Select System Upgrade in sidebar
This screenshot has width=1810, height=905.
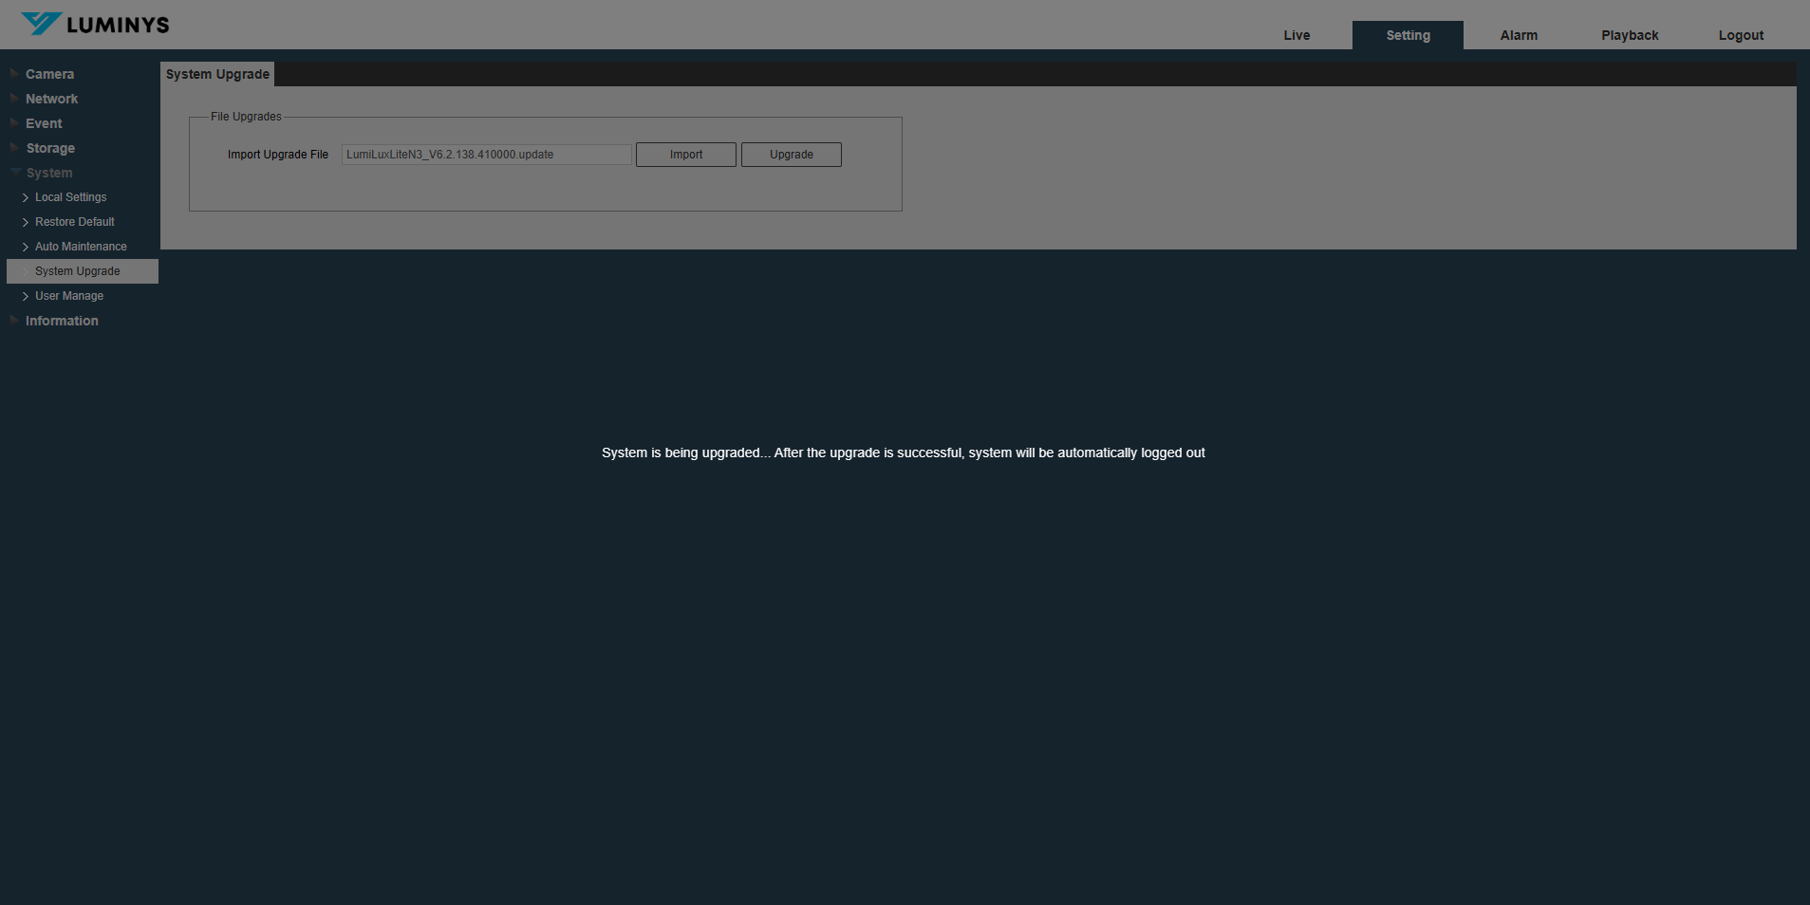coord(77,271)
